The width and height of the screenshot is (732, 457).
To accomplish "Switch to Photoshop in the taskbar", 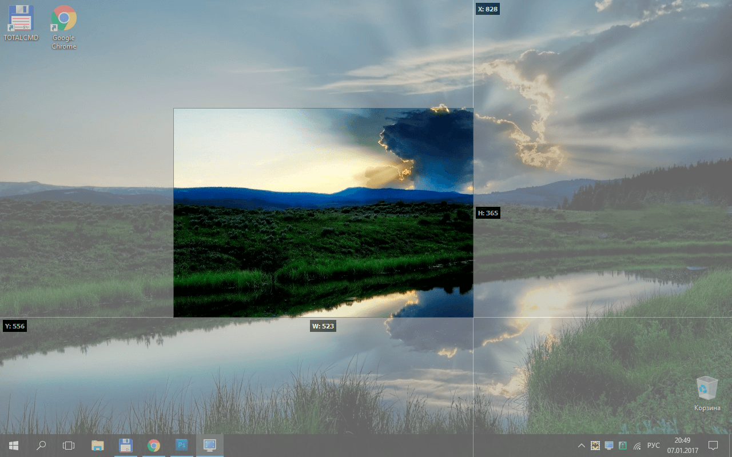I will (182, 446).
